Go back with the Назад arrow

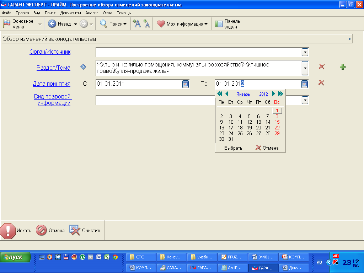[x=52, y=24]
